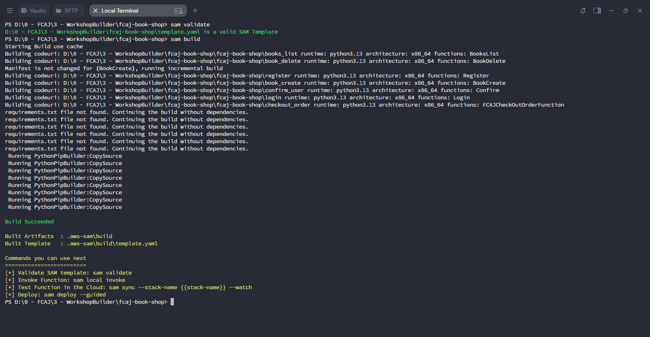Click the build line for BooksList function
650x337 pixels.
coord(252,54)
